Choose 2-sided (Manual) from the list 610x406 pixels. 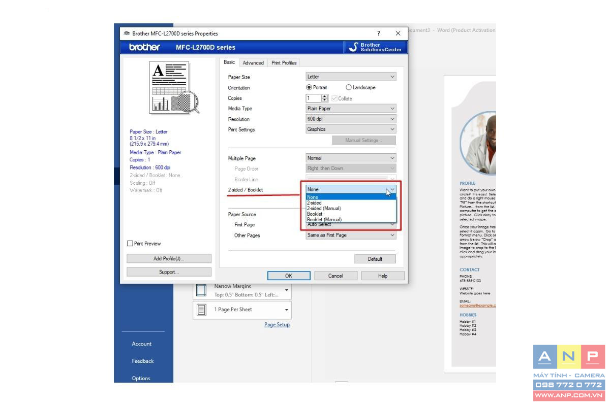351,208
